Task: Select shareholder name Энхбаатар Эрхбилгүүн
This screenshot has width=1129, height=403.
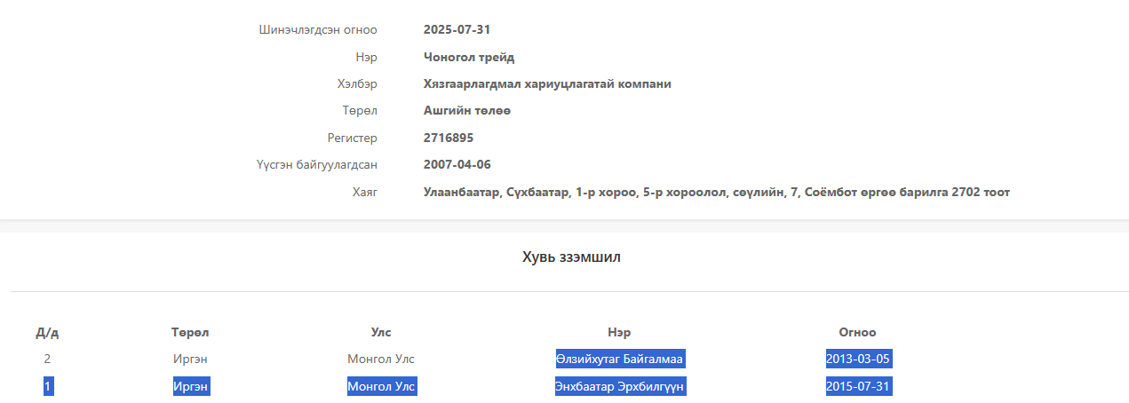Action: point(620,387)
